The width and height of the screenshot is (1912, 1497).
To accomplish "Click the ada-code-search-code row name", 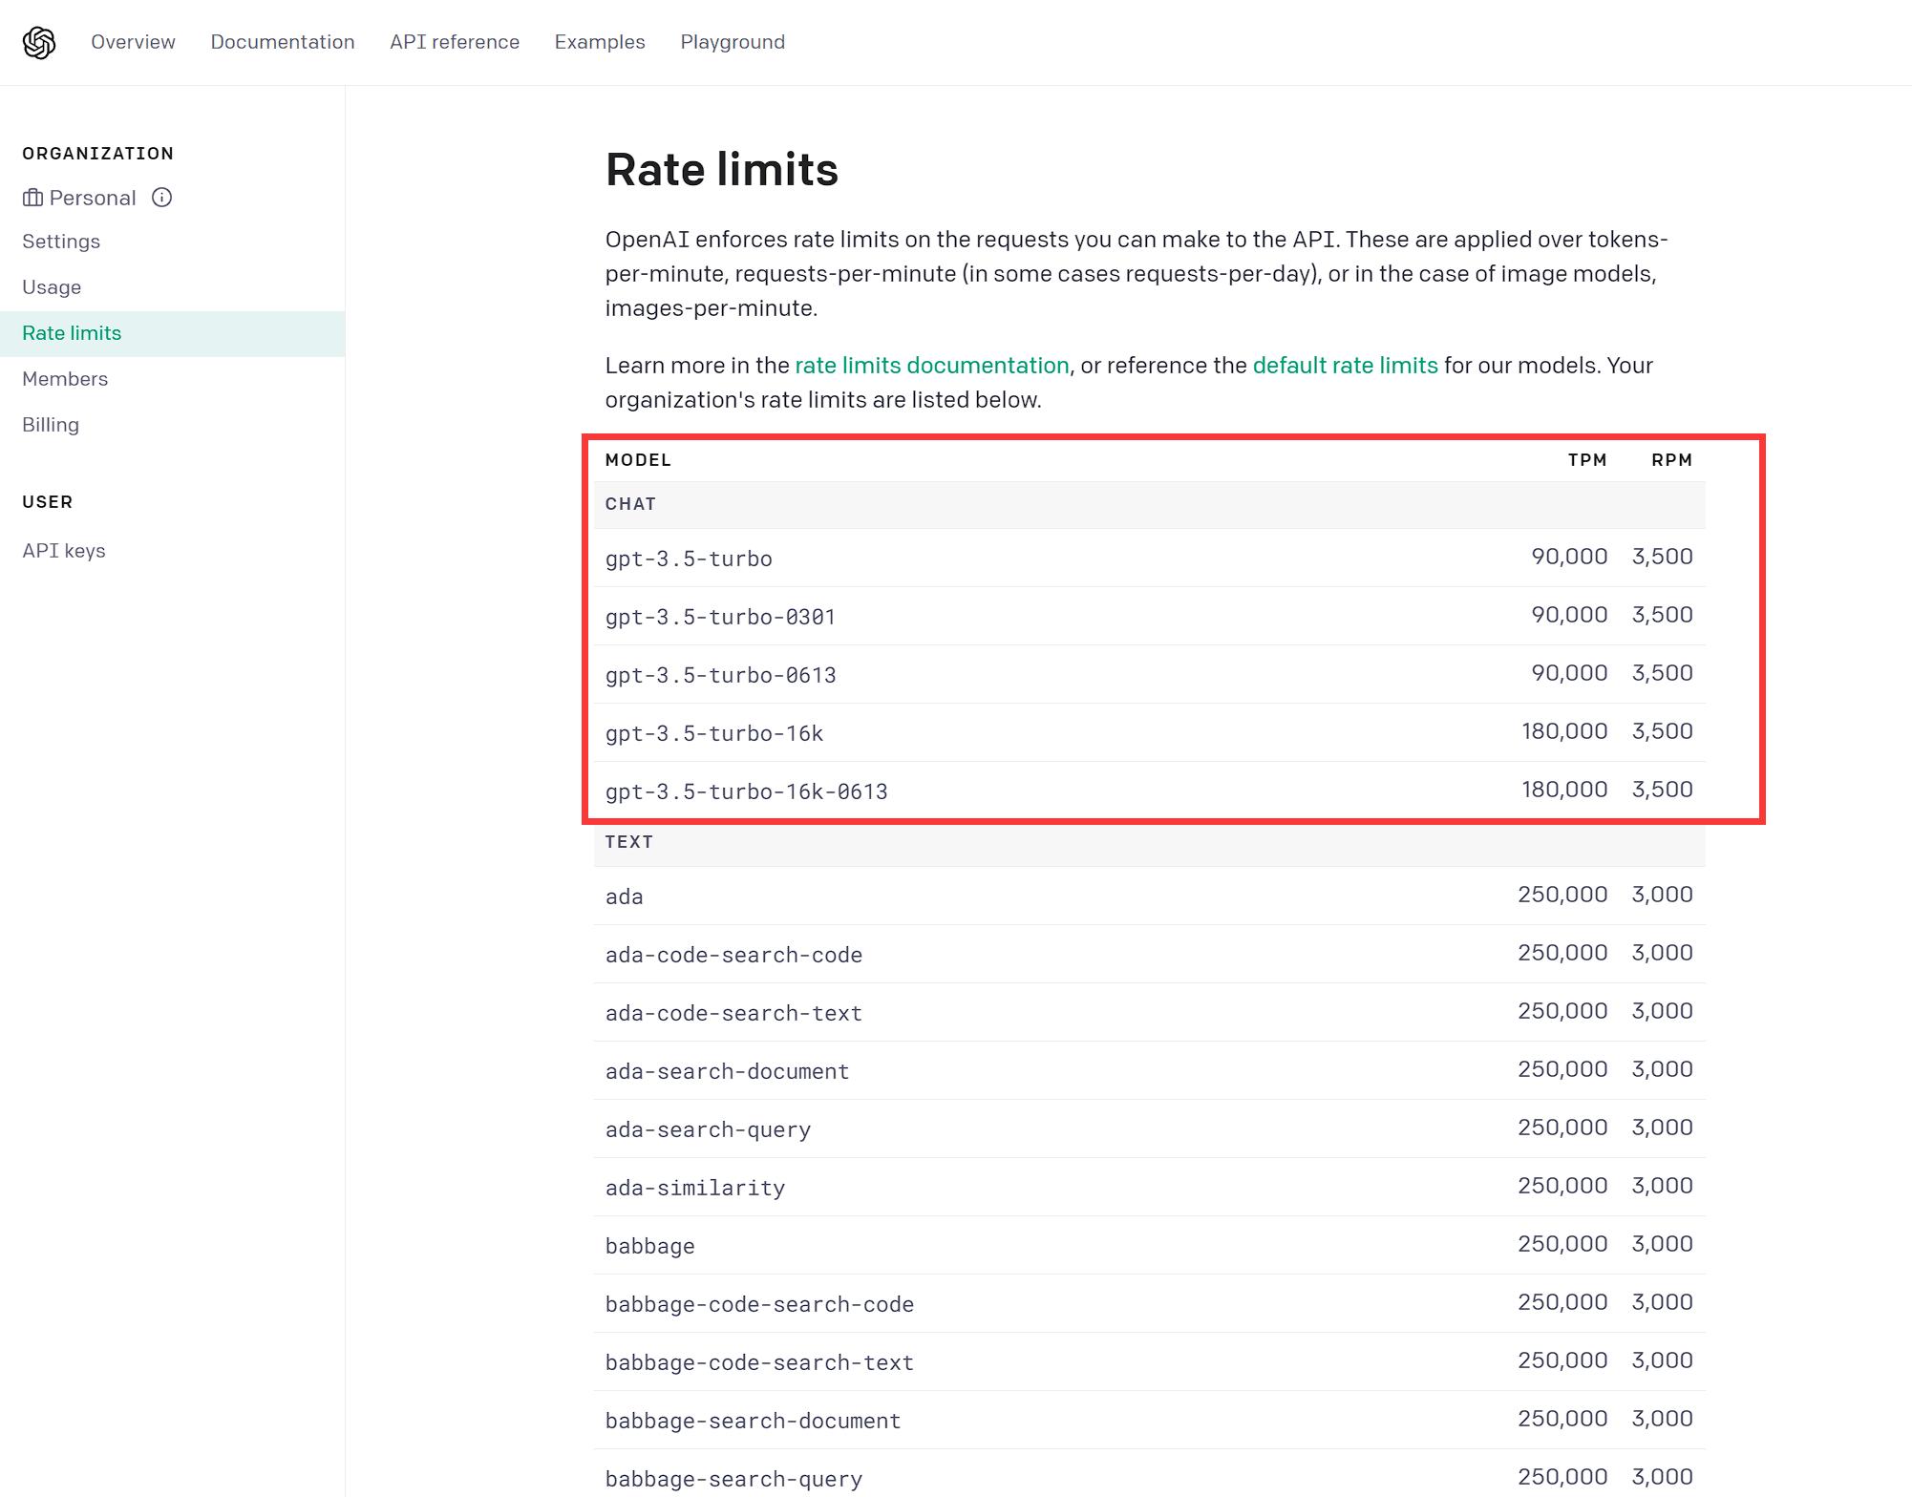I will click(734, 955).
